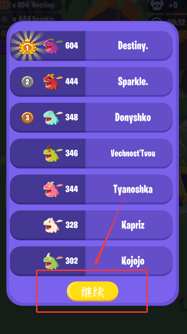Click the skull kill counter icon
The width and height of the screenshot is (187, 334).
157,5
